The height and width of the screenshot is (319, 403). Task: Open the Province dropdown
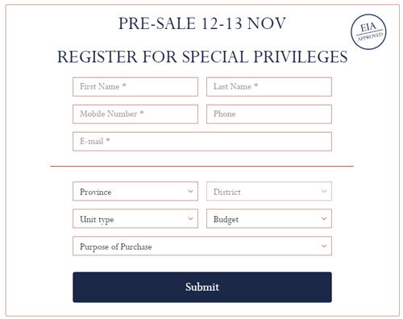135,191
